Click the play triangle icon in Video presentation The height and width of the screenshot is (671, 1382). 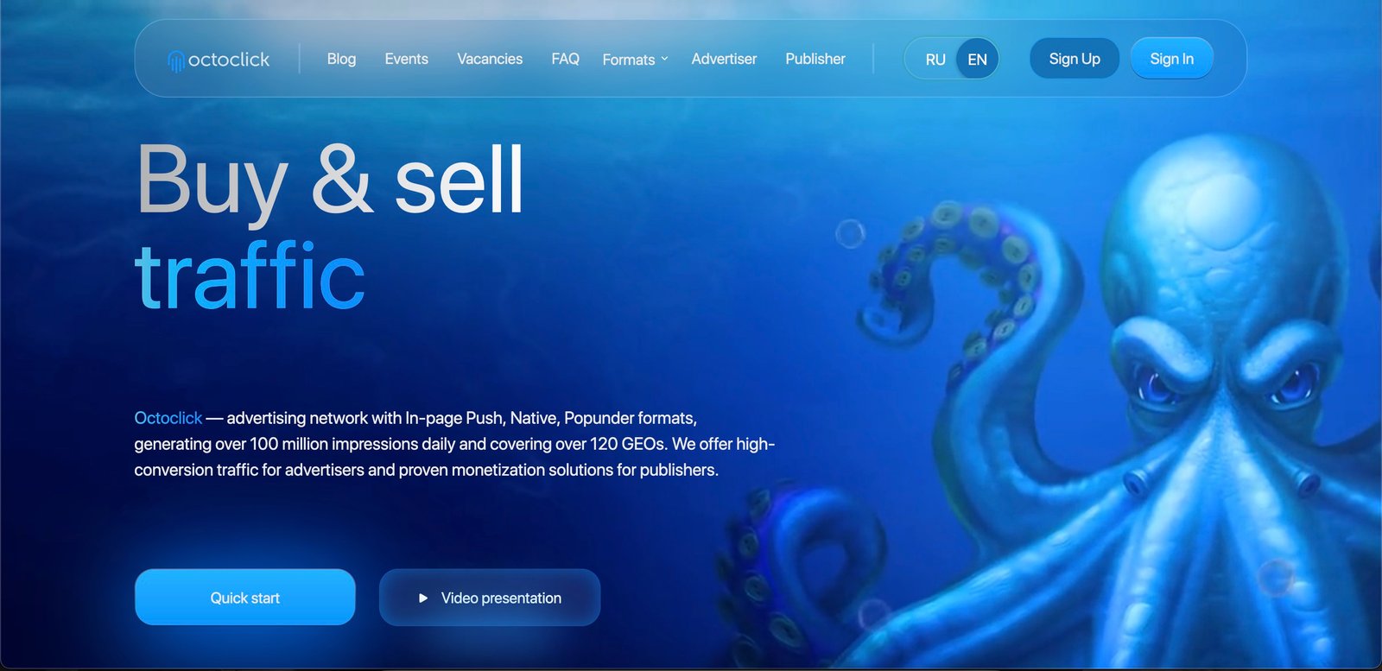click(x=423, y=598)
